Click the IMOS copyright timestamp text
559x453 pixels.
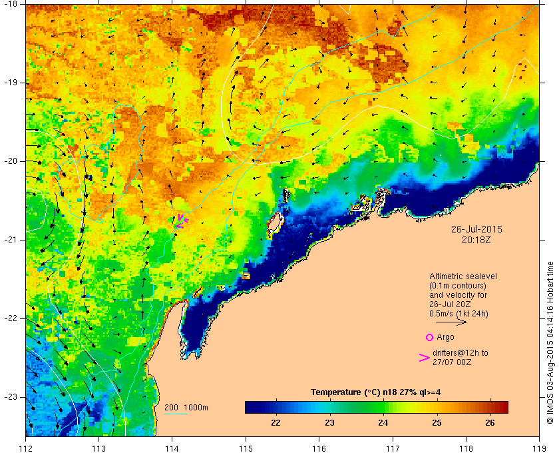[550, 342]
